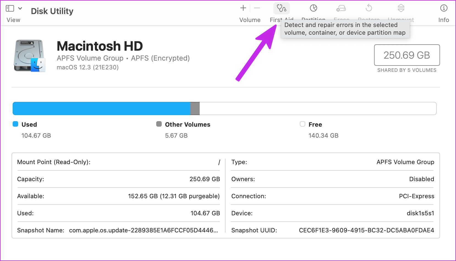
Task: Click the Volume toolbar label
Action: (x=250, y=20)
